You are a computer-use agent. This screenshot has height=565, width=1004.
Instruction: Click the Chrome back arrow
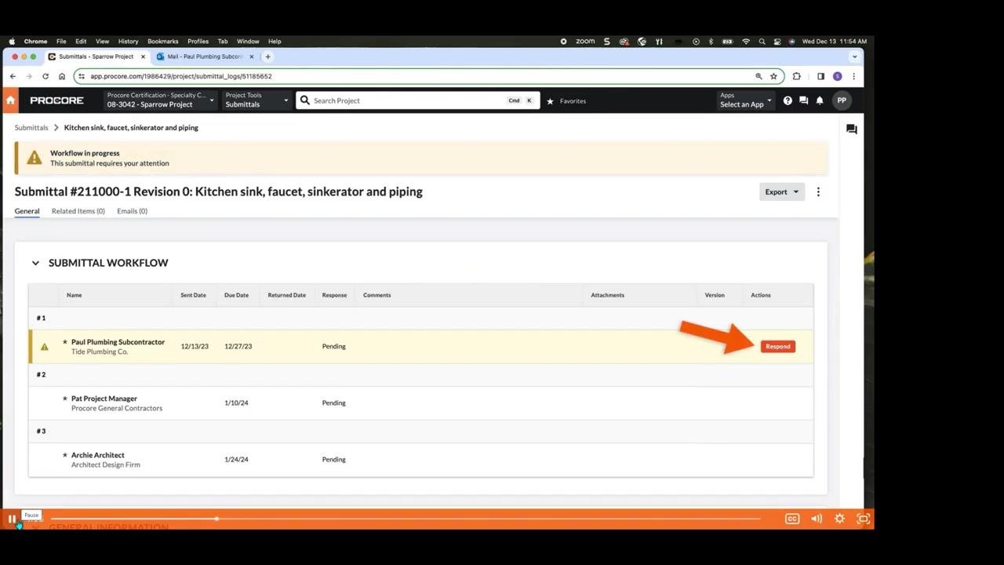13,76
